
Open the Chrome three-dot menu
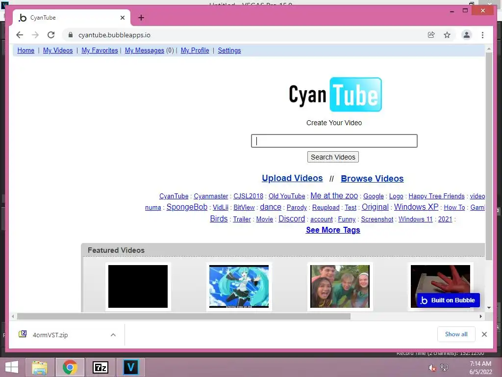click(x=482, y=35)
